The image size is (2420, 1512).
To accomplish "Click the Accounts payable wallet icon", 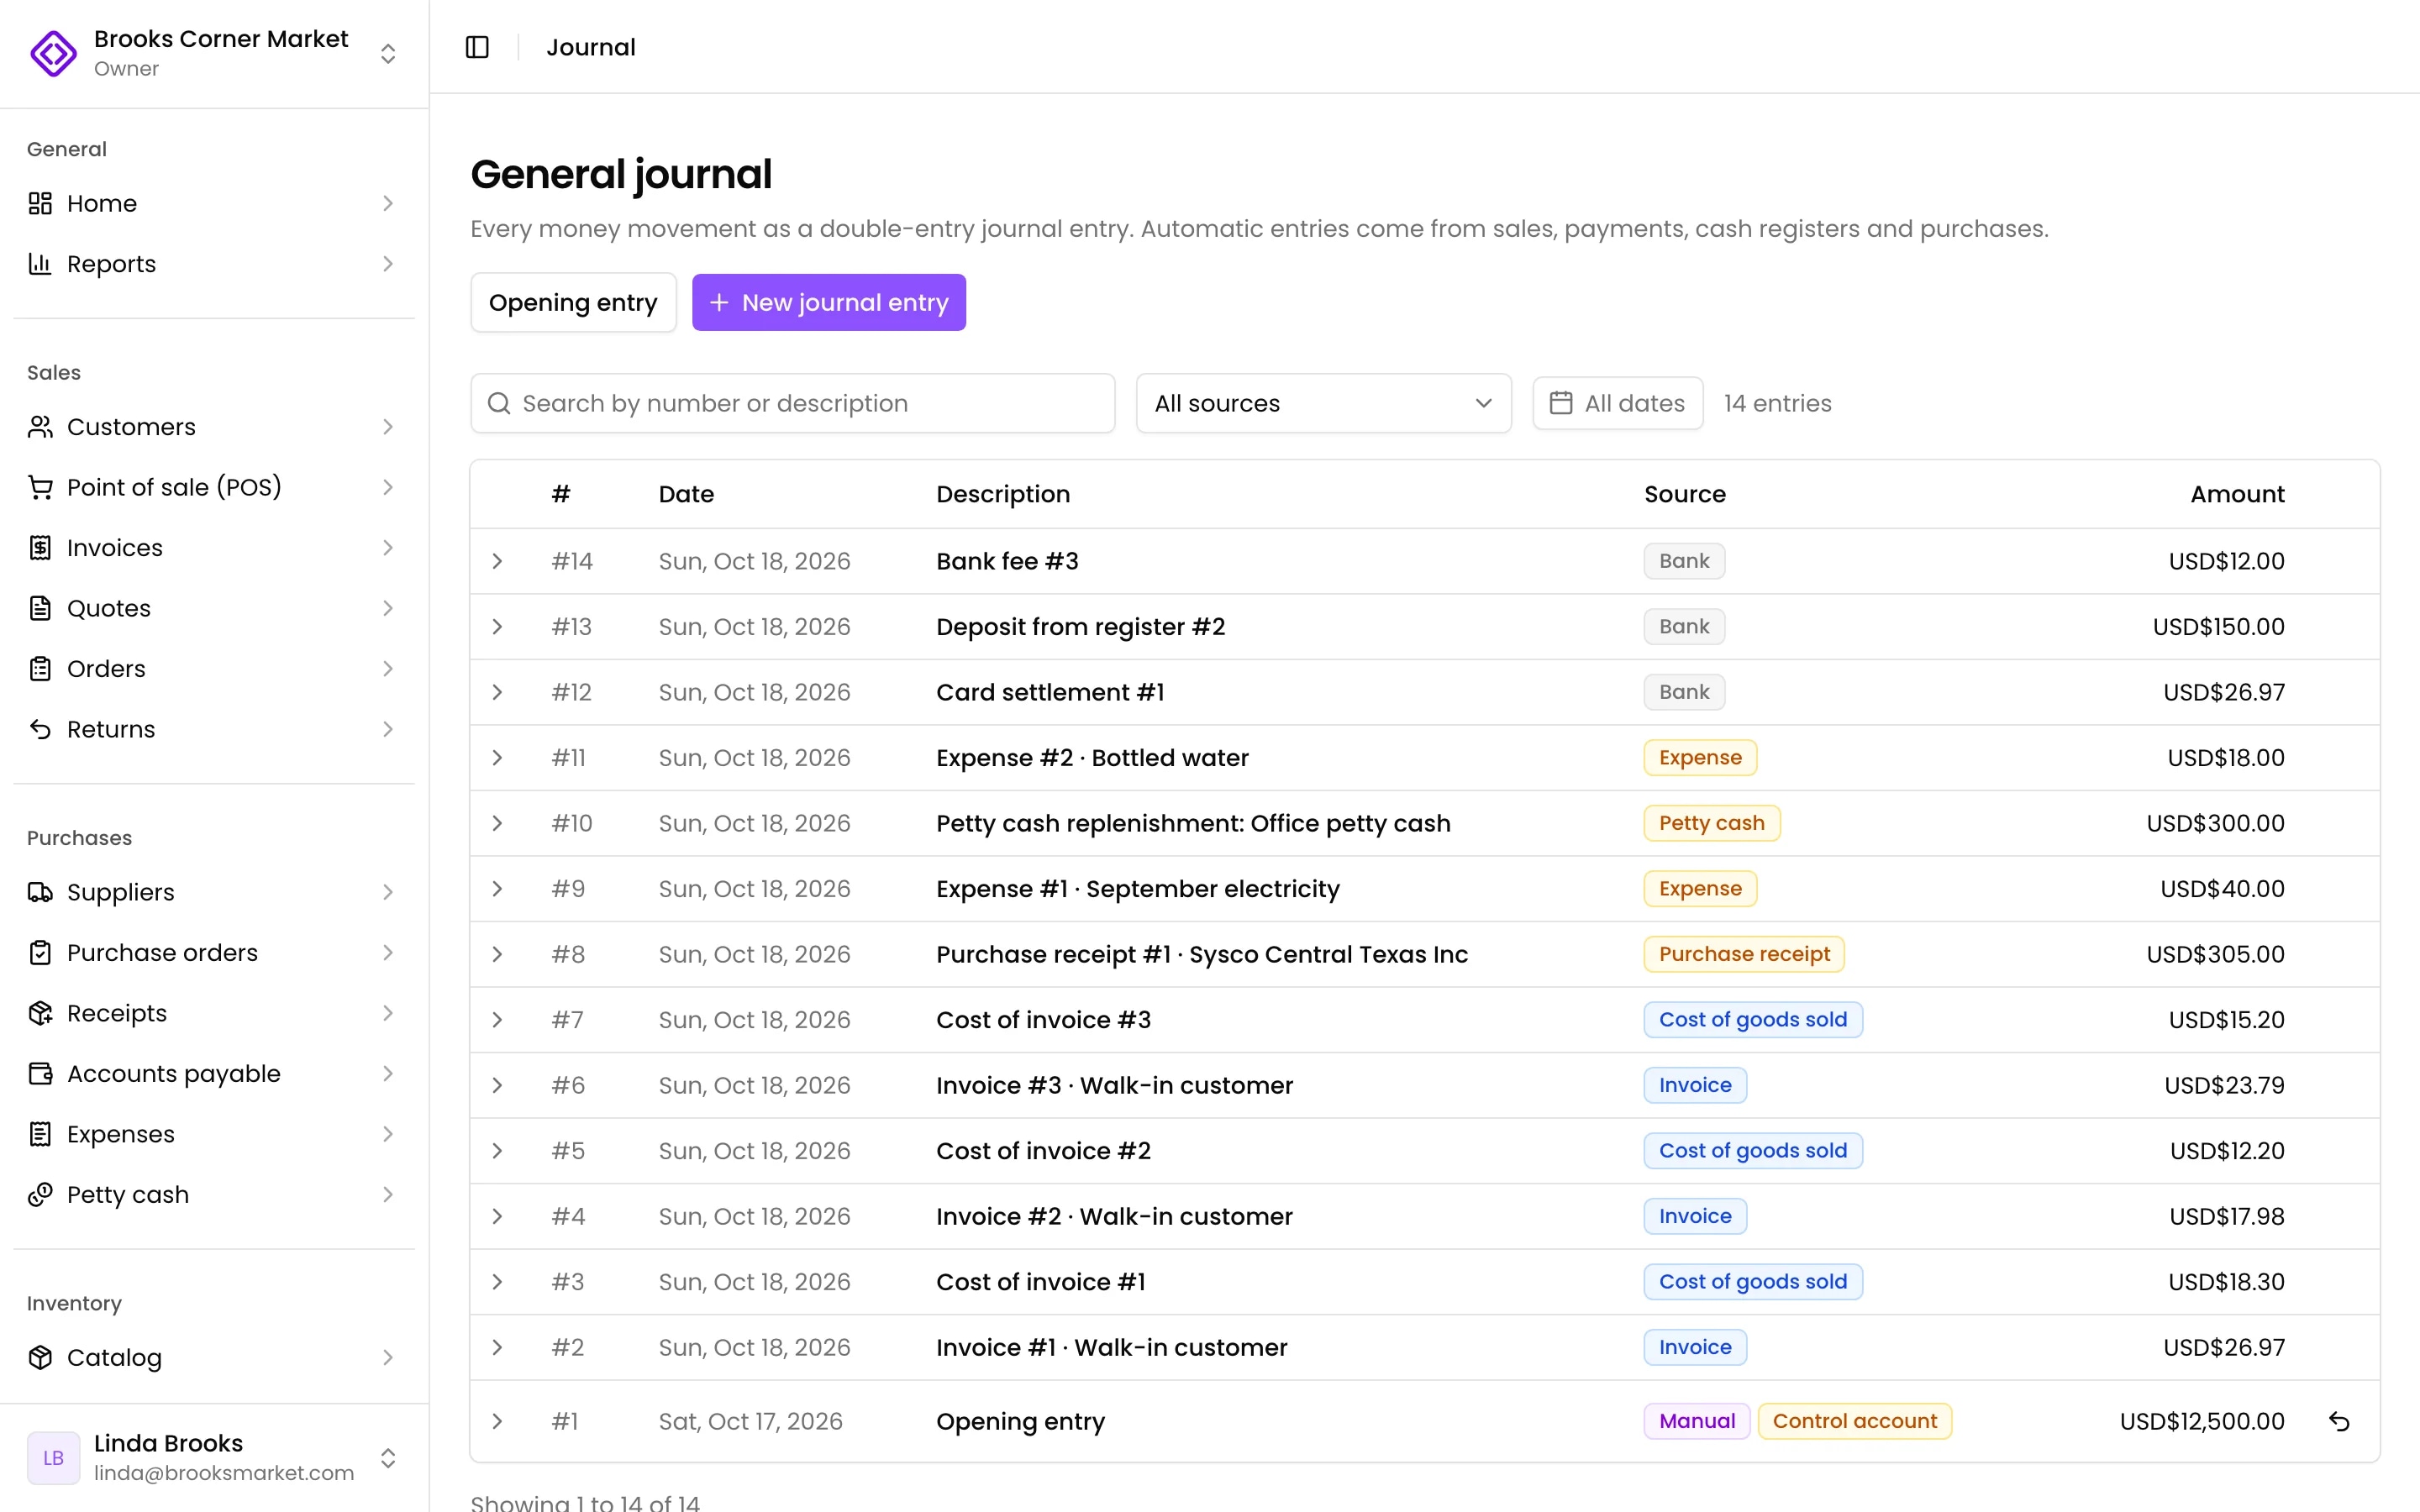I will pos(40,1074).
